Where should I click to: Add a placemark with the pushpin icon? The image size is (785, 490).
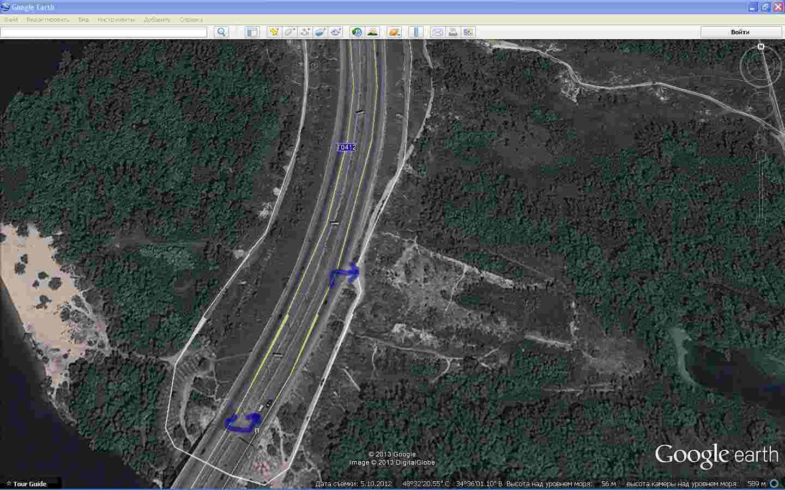pos(274,32)
